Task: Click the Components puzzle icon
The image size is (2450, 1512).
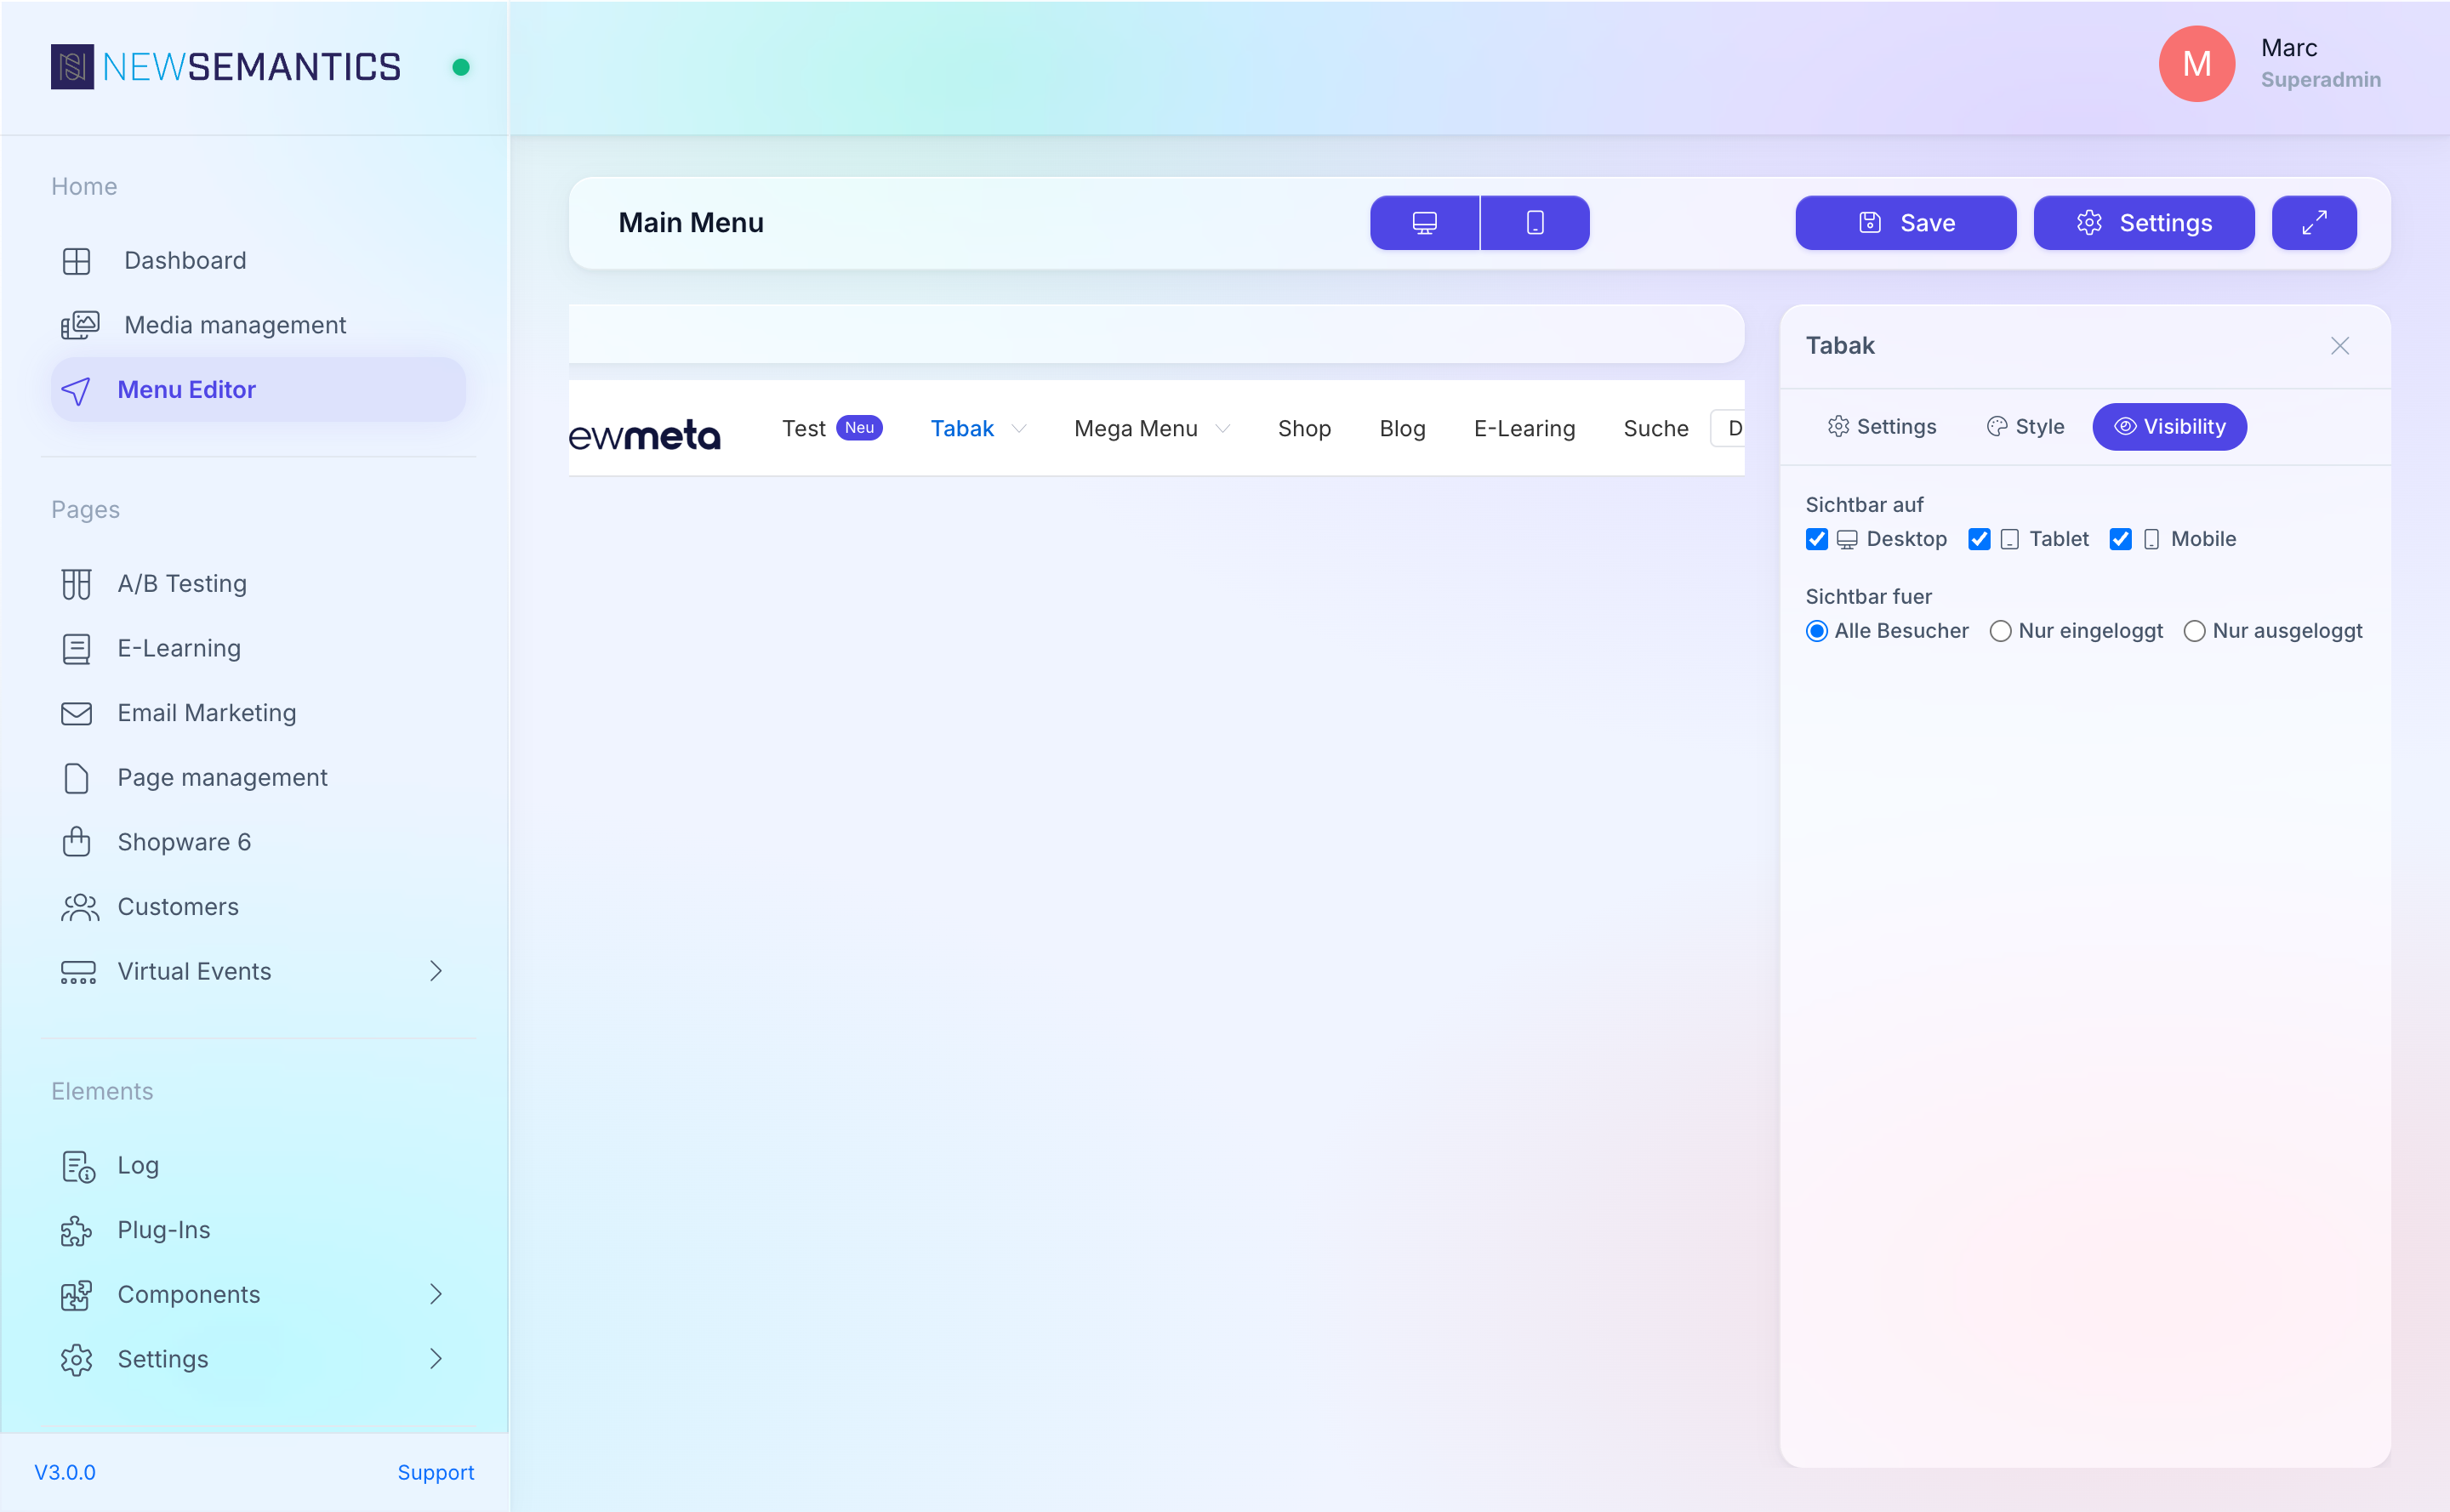Action: tap(76, 1295)
